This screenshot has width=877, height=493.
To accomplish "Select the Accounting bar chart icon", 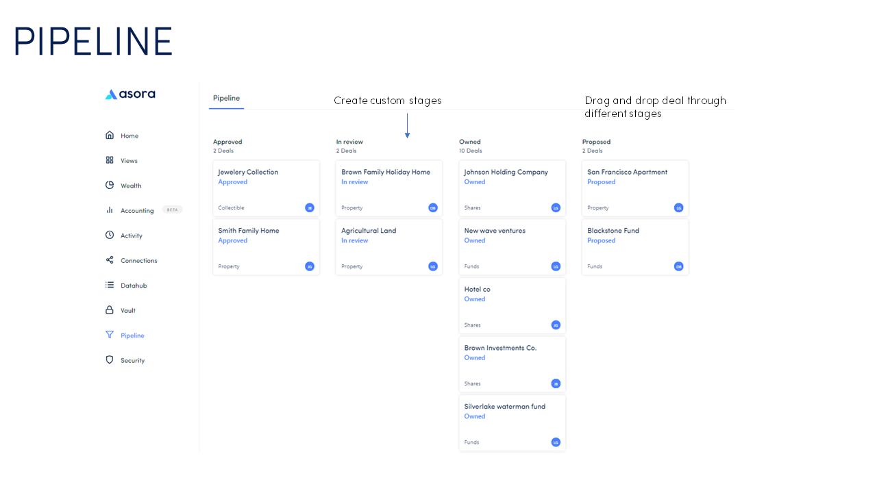I will [110, 210].
